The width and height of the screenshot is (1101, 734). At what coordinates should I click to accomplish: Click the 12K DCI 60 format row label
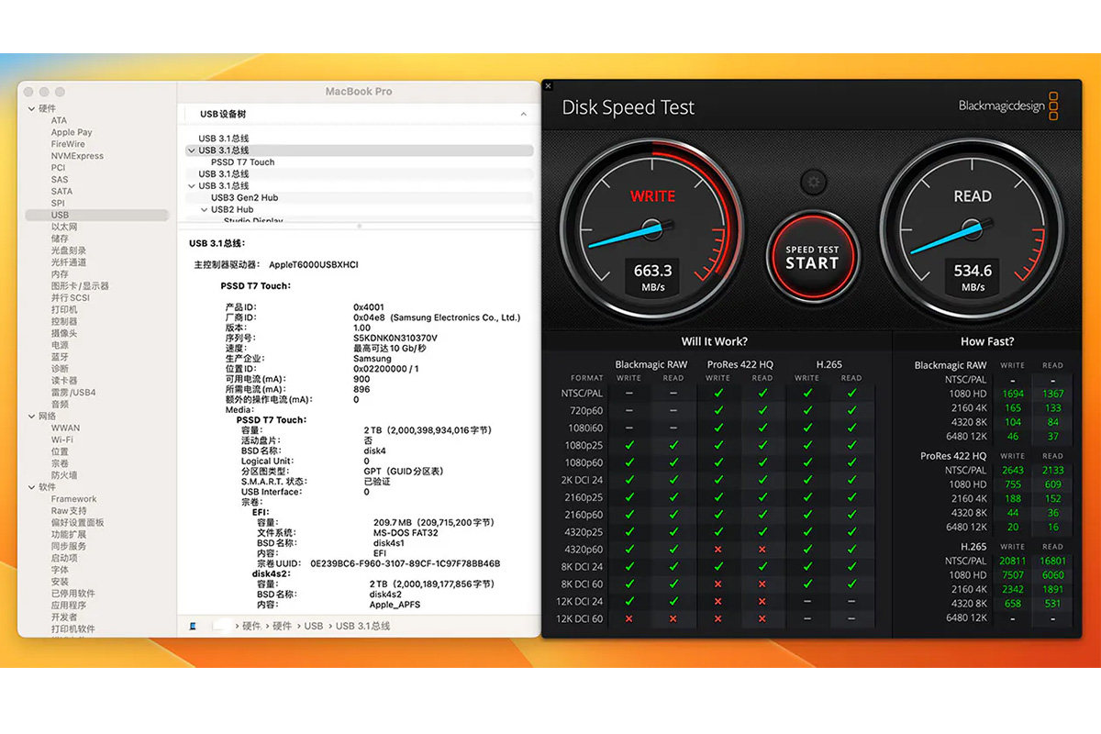580,618
